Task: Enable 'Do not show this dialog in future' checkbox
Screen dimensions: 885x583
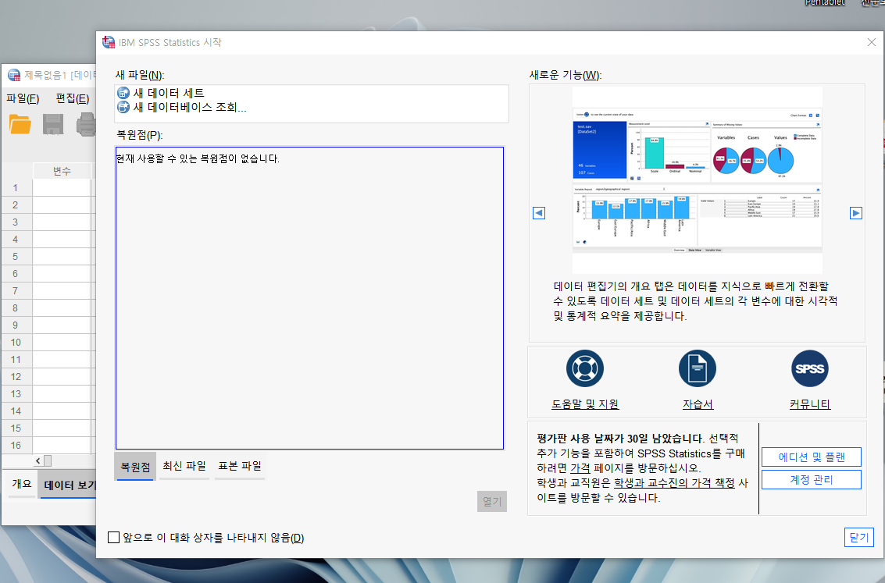Action: [113, 537]
